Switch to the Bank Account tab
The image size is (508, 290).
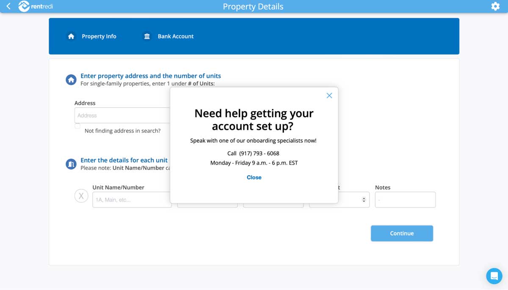click(x=175, y=36)
